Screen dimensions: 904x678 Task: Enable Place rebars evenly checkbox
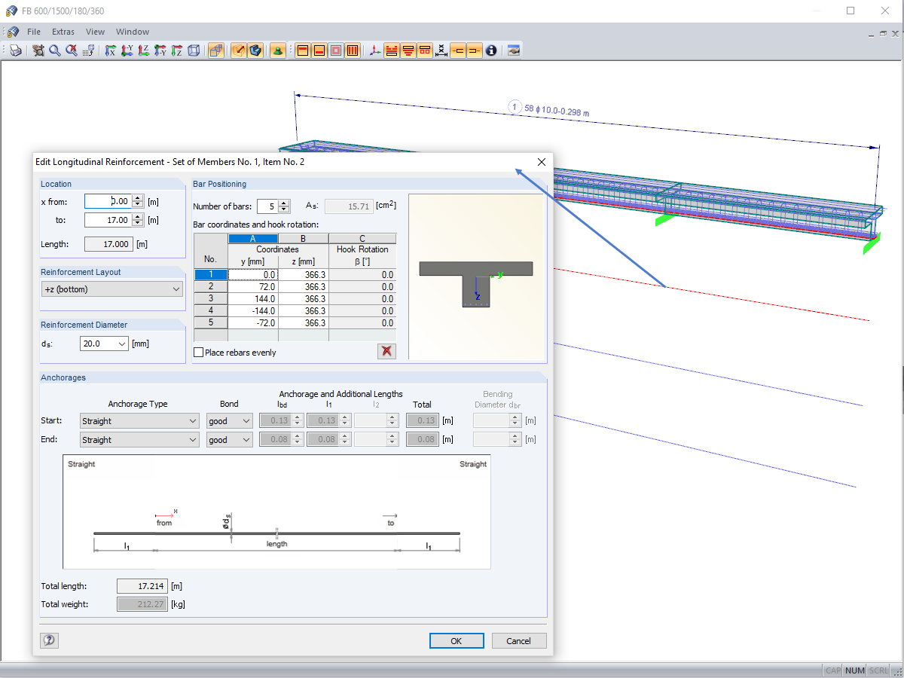199,352
